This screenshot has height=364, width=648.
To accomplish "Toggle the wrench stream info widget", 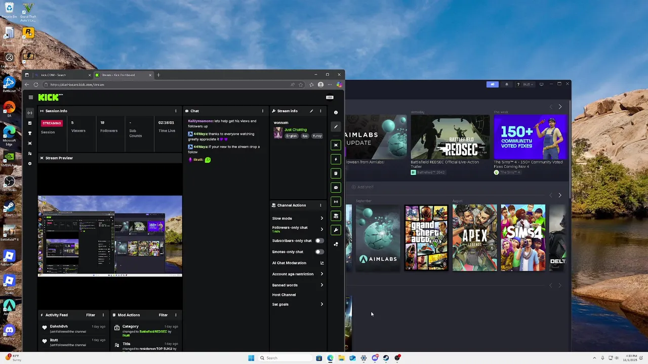I will [336, 230].
